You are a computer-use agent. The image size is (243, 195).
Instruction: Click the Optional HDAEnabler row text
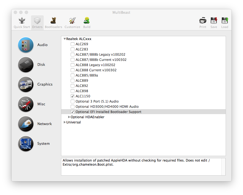87,117
